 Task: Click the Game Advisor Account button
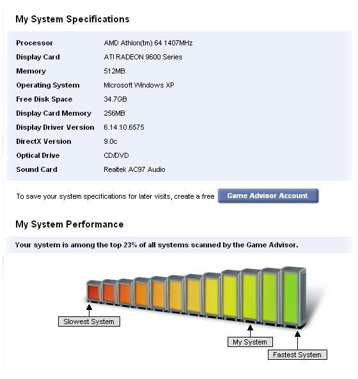pyautogui.click(x=268, y=196)
